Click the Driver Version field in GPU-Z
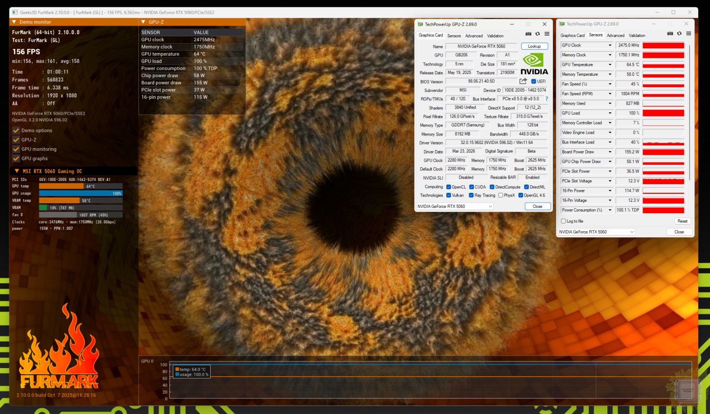This screenshot has height=414, width=710. pyautogui.click(x=496, y=143)
